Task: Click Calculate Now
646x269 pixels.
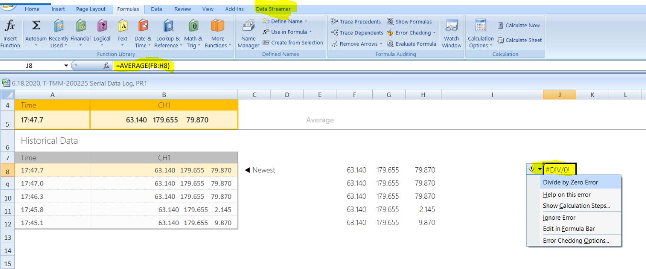Action: (519, 25)
